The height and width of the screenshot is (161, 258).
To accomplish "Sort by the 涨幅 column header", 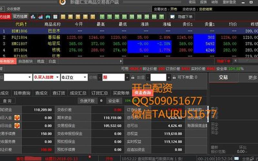I will 167,24.
